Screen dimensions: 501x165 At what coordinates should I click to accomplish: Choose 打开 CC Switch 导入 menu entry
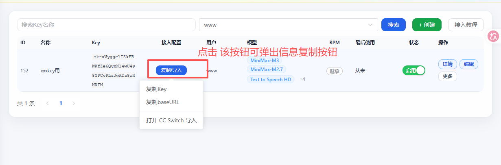pyautogui.click(x=171, y=120)
